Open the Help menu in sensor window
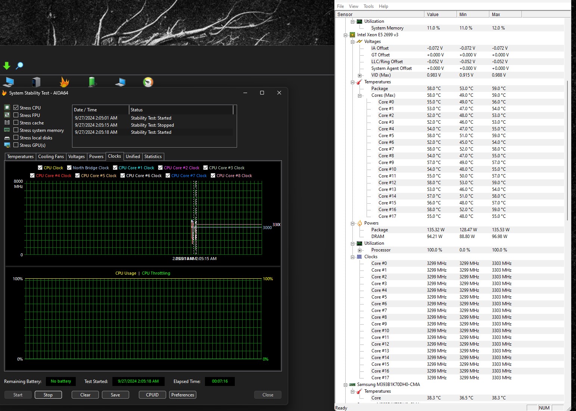This screenshot has height=411, width=576. coord(383,6)
